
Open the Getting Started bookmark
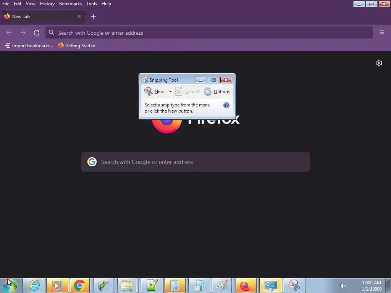click(77, 46)
